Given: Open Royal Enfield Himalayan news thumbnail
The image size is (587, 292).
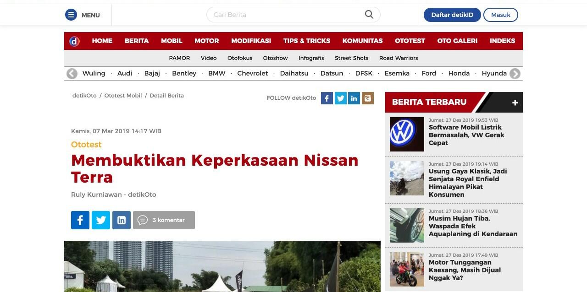Looking at the screenshot, I should tap(407, 178).
